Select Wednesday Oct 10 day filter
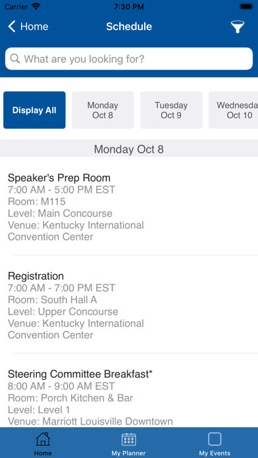The image size is (258, 458). pyautogui.click(x=234, y=110)
